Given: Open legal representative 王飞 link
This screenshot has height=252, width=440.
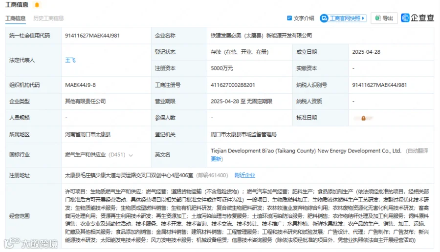Looking at the screenshot, I should coord(70,60).
